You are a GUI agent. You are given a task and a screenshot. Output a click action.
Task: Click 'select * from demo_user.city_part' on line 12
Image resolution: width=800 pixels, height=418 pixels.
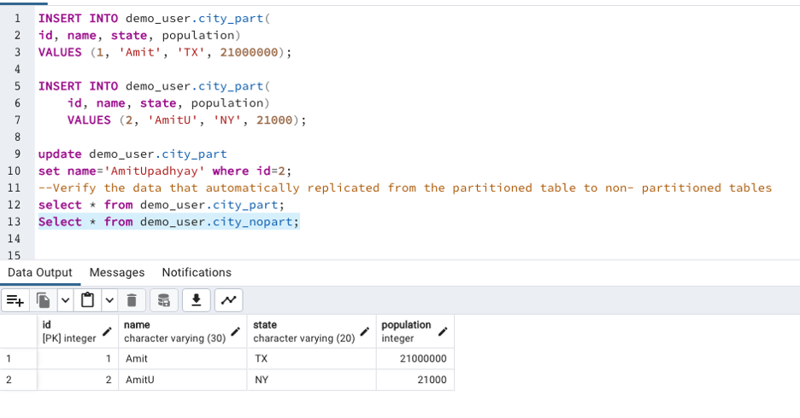(x=161, y=206)
